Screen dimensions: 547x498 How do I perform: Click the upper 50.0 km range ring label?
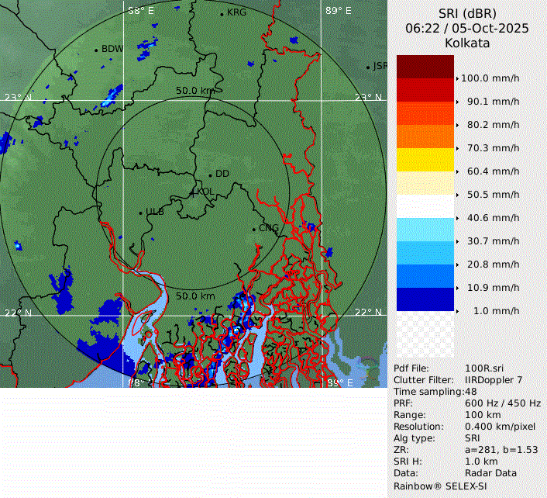tap(194, 91)
